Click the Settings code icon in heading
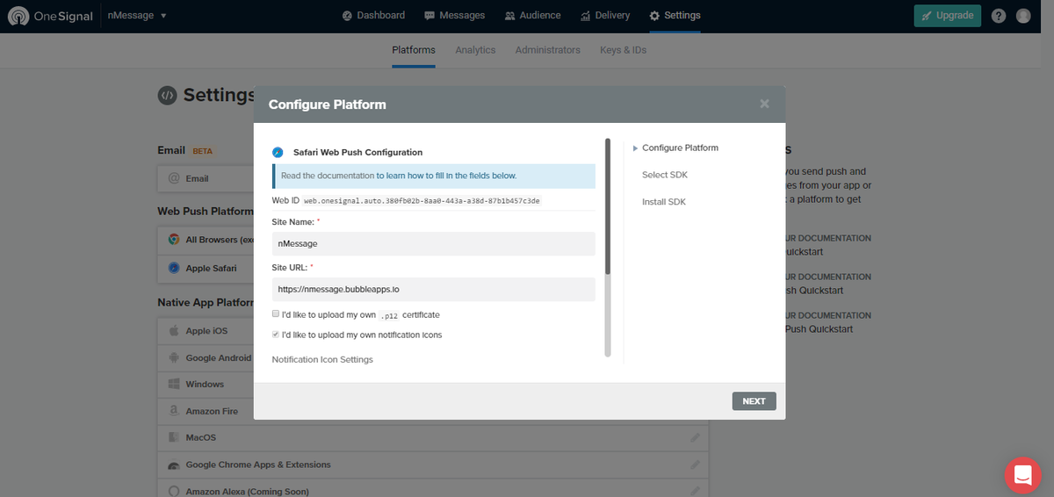Screen dimensions: 1054x497 tap(167, 95)
